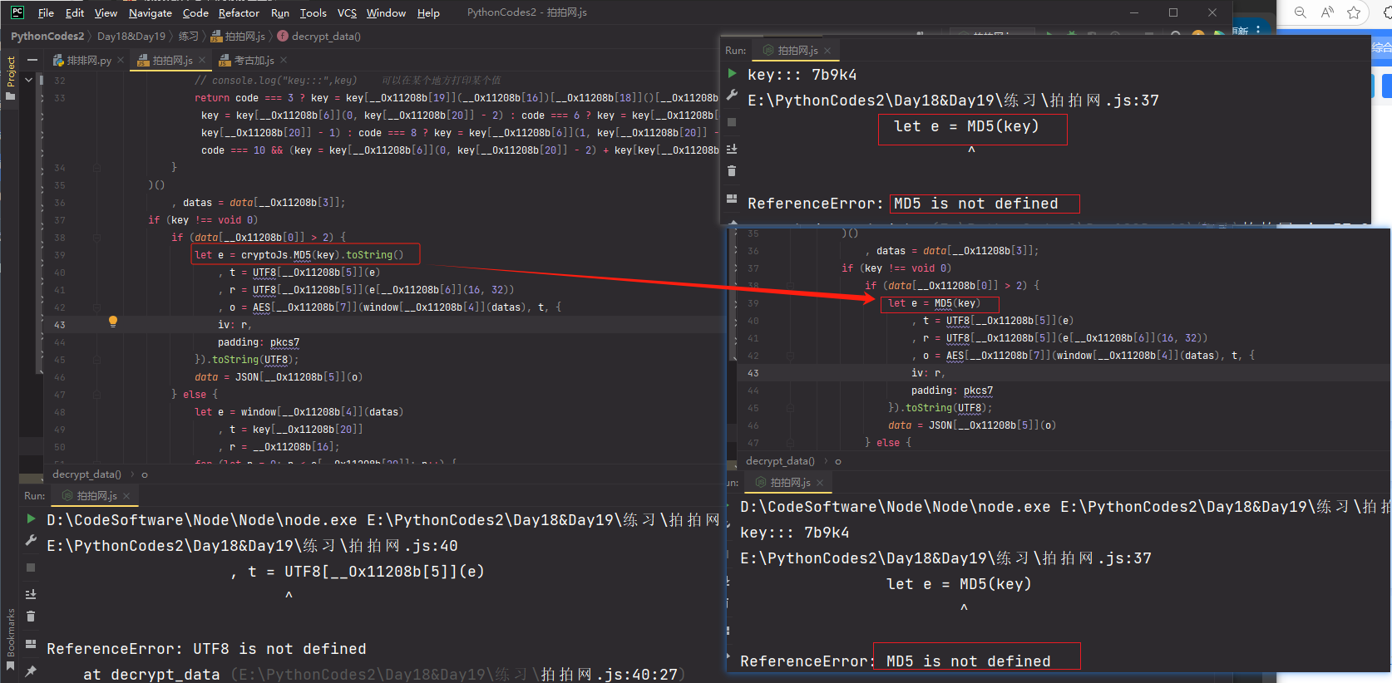Viewport: 1392px width, 683px height.
Task: Close the 拍拍网.js tab in bottom-left Run panel
Action: click(126, 495)
